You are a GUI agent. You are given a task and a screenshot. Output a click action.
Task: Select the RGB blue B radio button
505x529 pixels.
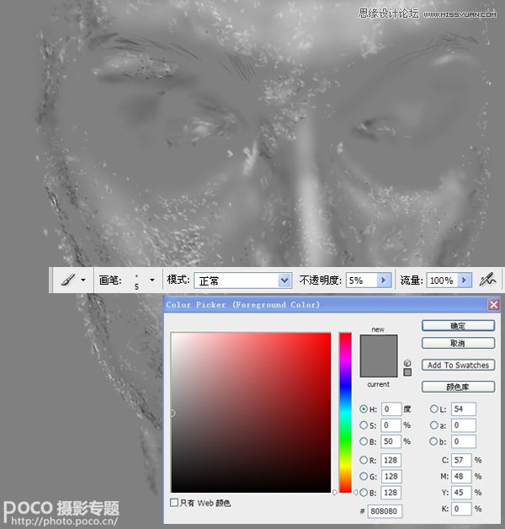[364, 493]
